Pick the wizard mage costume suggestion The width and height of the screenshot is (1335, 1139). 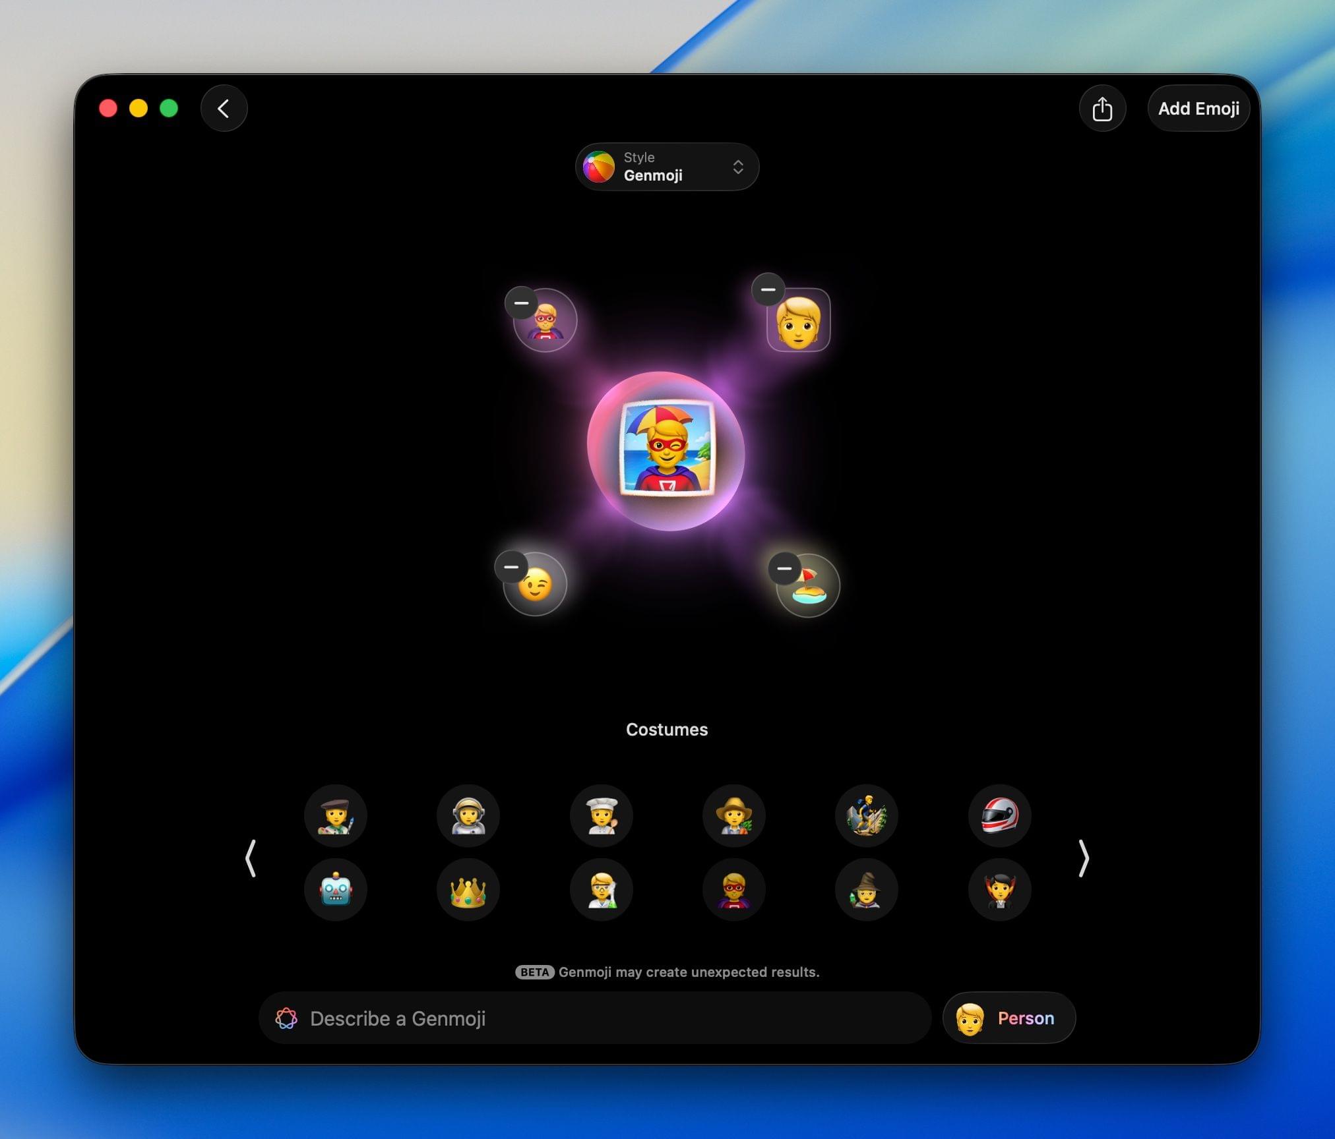867,889
